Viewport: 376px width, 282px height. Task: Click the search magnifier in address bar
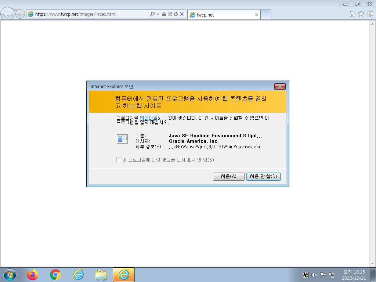tap(152, 14)
